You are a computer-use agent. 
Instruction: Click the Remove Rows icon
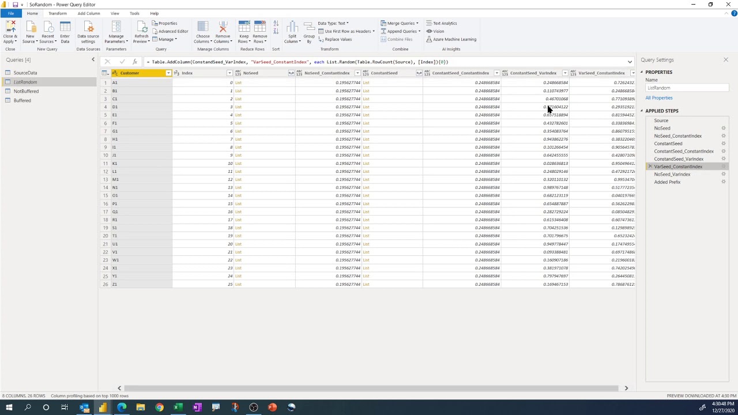coord(260,32)
